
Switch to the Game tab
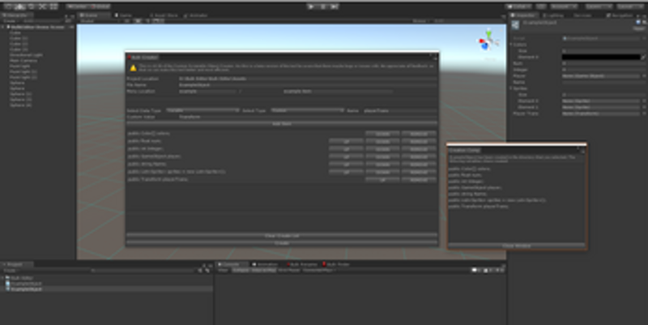tap(126, 15)
